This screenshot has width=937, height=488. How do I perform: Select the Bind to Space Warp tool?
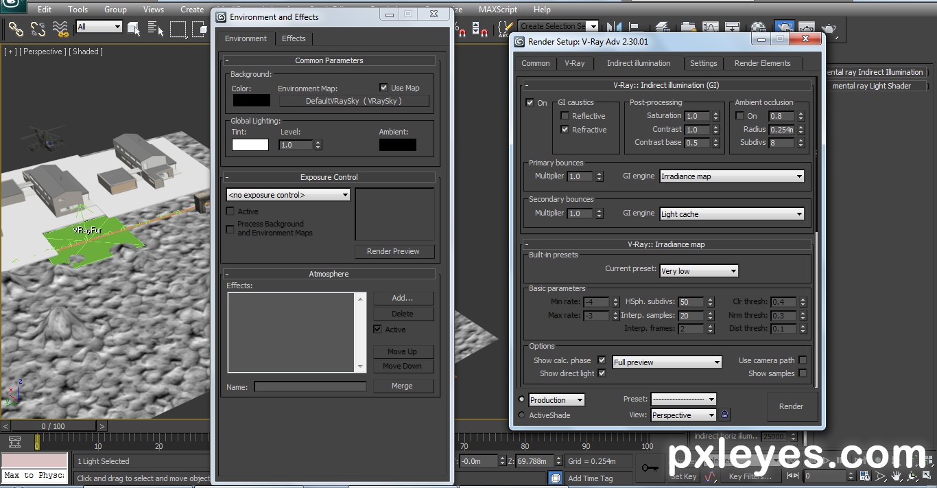tap(61, 28)
